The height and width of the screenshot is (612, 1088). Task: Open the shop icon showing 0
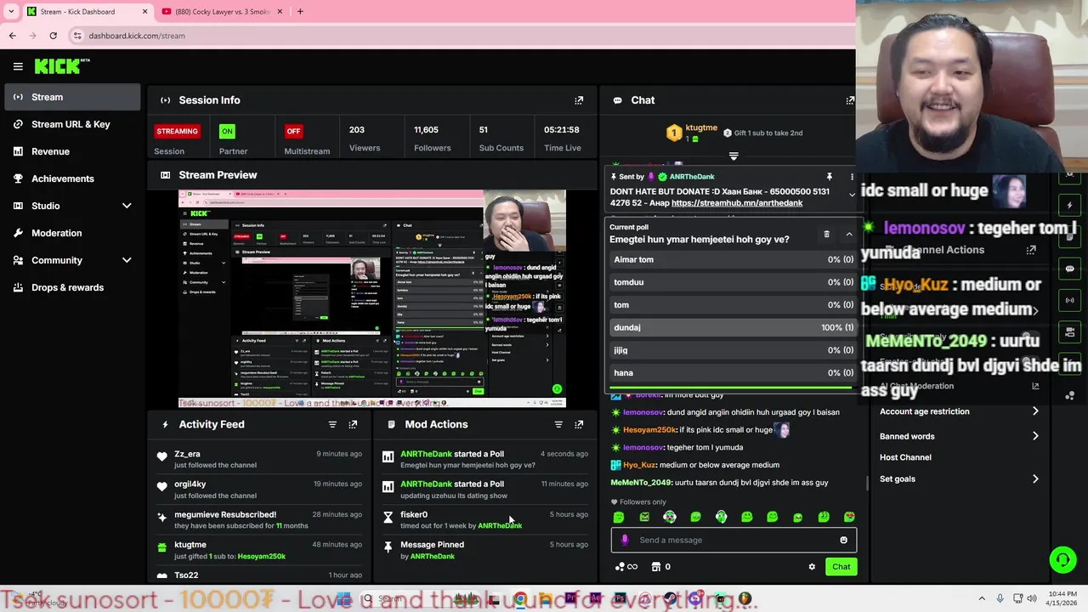(660, 567)
